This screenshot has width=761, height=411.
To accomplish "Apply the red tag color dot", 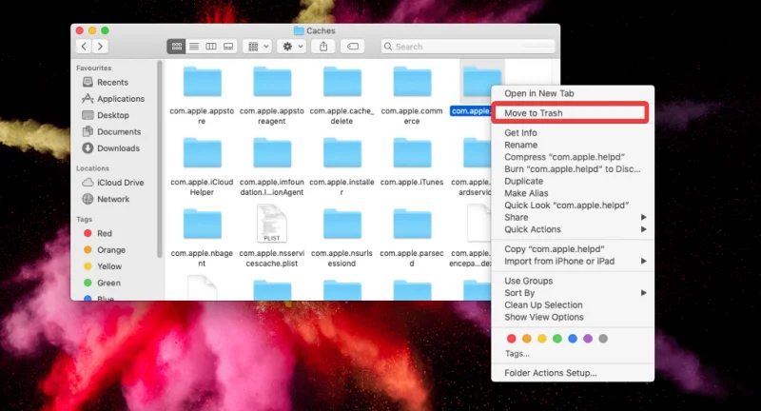I will click(x=512, y=339).
